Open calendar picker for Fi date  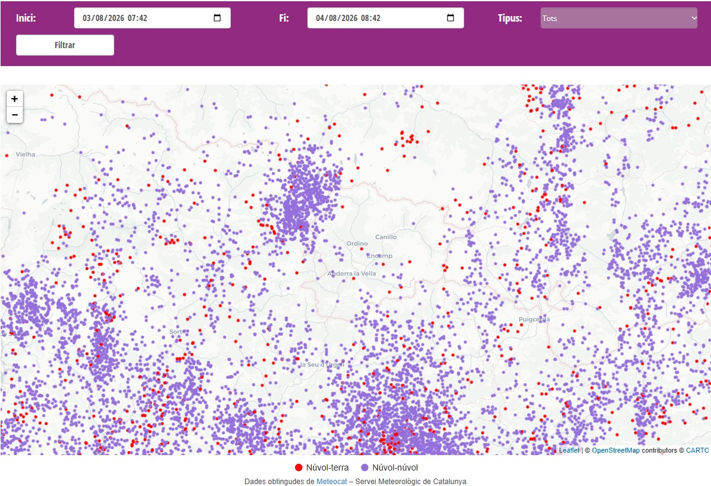pos(451,18)
